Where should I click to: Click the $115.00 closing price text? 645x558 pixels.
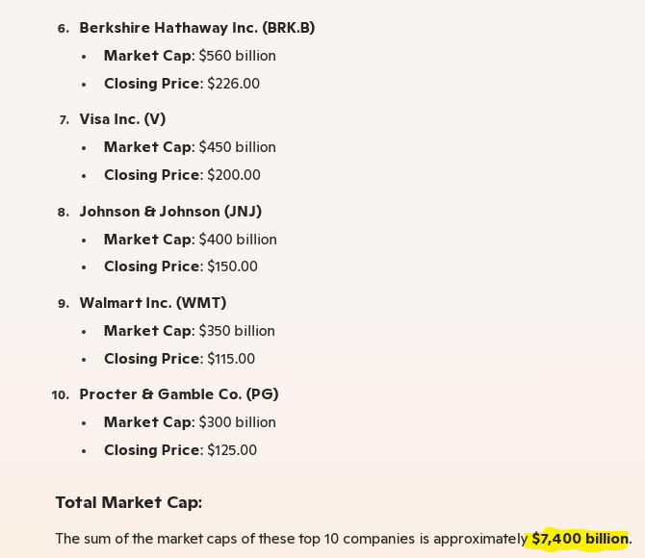231,359
